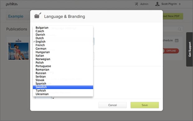193x121 pixels.
Task: Pick Portuguese in the dropdown
Action: tap(63, 66)
